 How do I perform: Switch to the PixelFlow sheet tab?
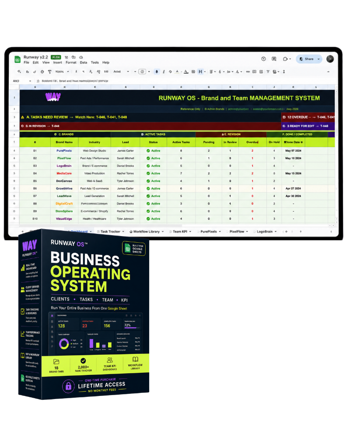pos(237,232)
